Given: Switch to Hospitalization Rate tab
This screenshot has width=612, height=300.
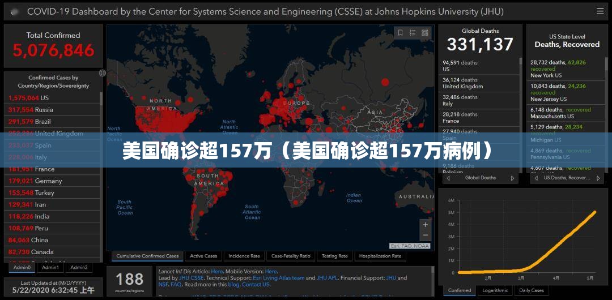Looking at the screenshot, I should click(380, 256).
